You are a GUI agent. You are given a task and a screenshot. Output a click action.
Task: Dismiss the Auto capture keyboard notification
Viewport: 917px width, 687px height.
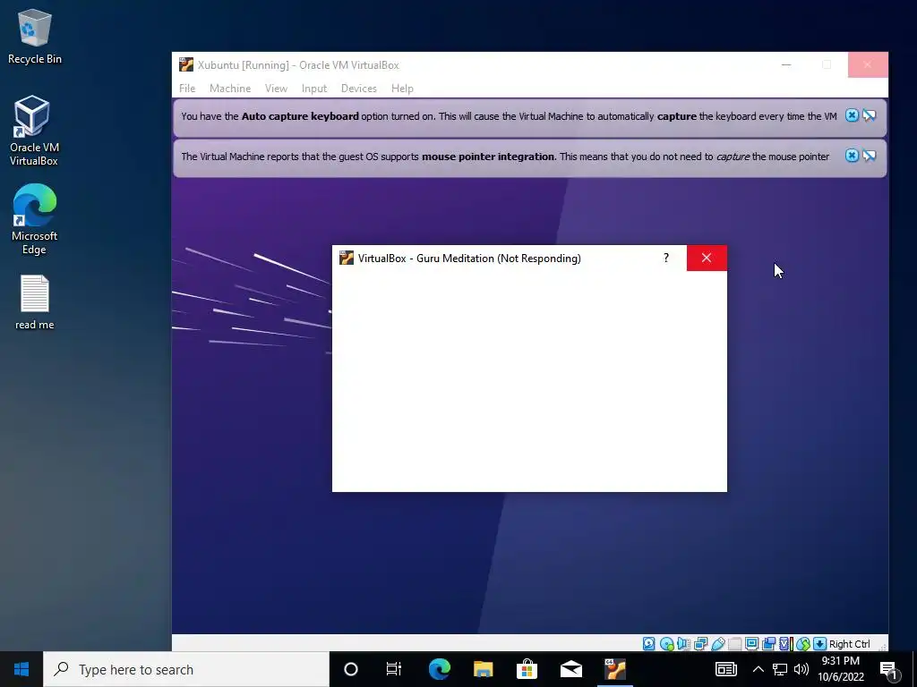[853, 115]
